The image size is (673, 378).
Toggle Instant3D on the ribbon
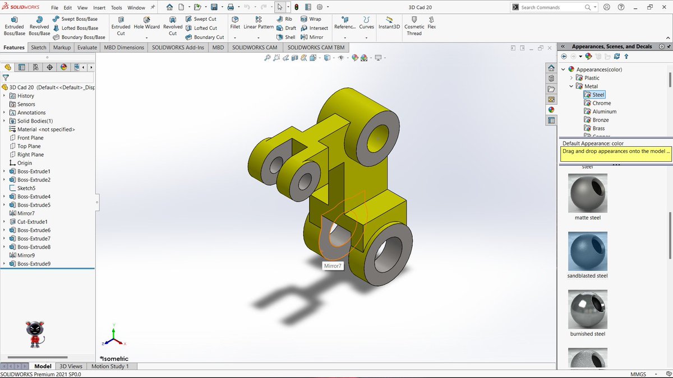point(389,24)
